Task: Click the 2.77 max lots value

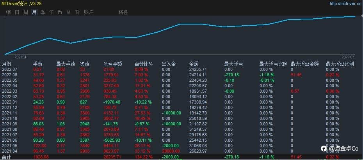Action: (x=60, y=146)
